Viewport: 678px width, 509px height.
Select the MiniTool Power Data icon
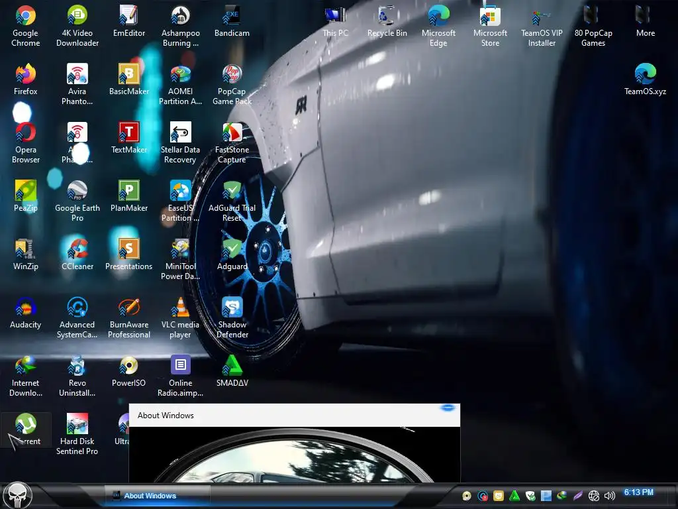[x=180, y=259]
